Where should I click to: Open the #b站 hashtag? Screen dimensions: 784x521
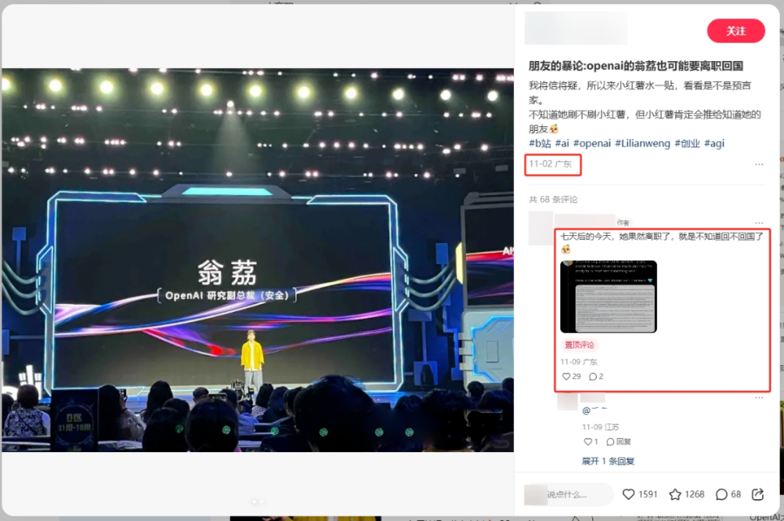tap(540, 144)
